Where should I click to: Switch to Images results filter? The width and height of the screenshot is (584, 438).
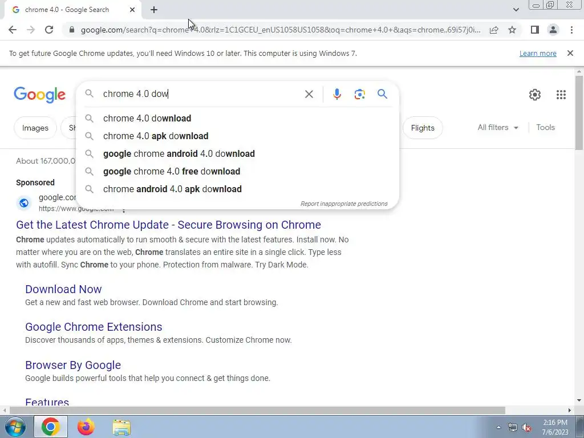tap(35, 128)
